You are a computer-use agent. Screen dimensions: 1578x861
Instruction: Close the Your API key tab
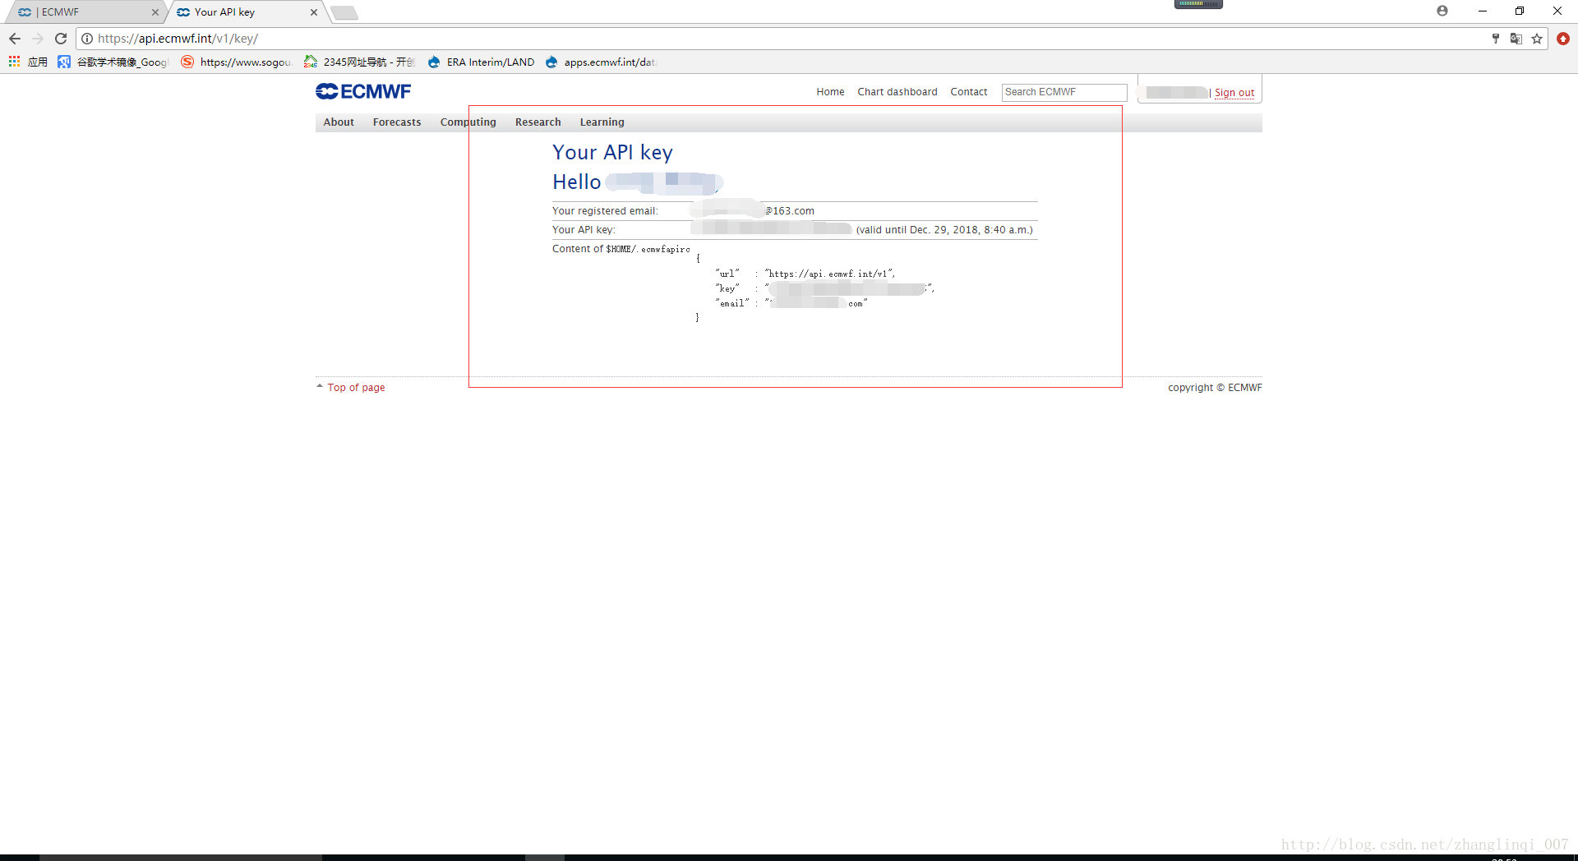(x=314, y=12)
